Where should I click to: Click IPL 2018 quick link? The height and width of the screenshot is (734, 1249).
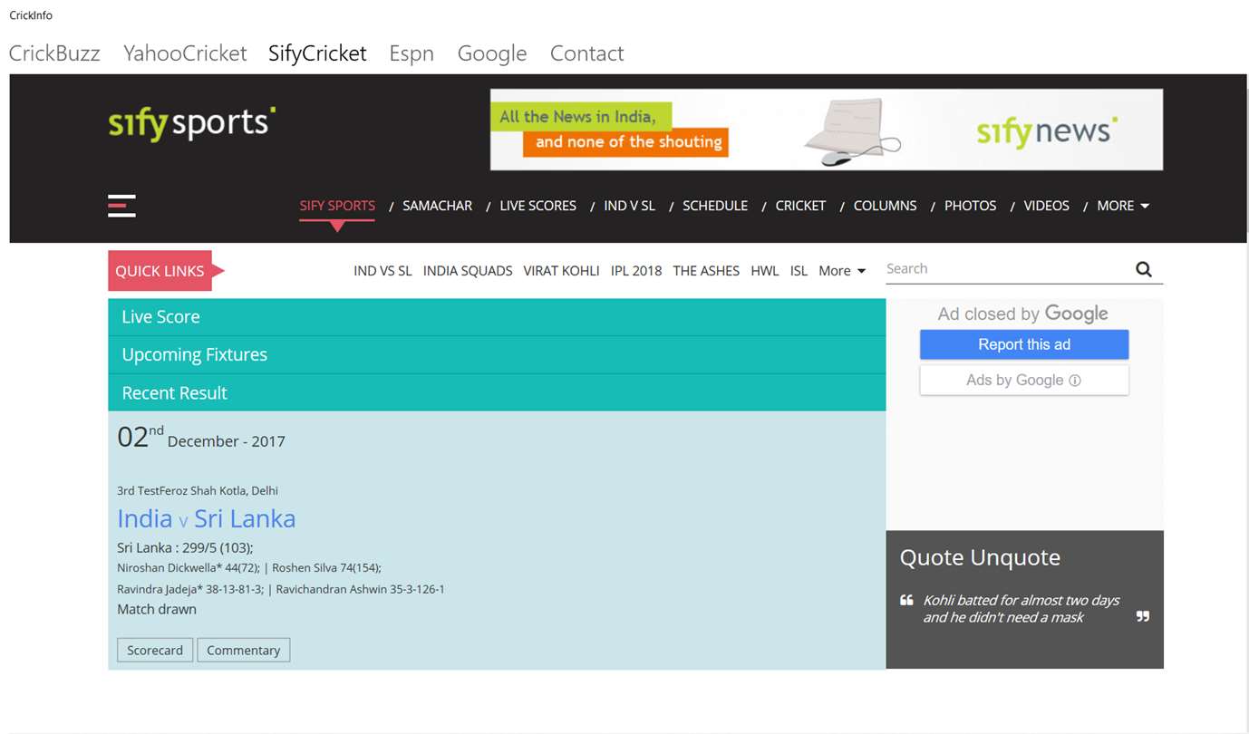(x=636, y=271)
